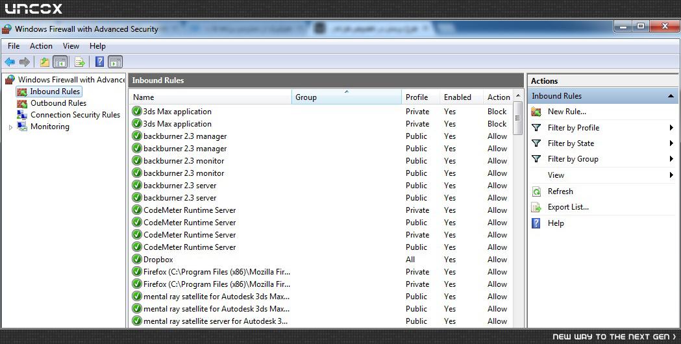Expand the Monitoring tree node

click(11, 127)
